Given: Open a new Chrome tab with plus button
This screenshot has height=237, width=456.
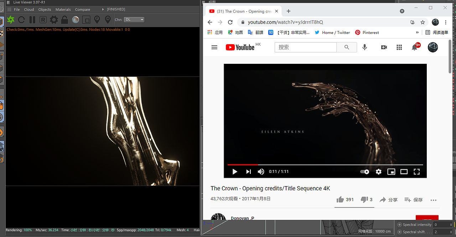Looking at the screenshot, I should point(289,11).
